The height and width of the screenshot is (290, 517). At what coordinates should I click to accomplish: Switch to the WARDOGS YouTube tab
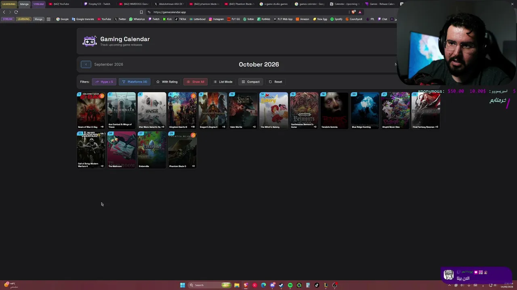pos(134,4)
